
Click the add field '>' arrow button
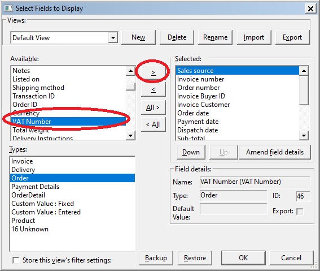click(153, 72)
